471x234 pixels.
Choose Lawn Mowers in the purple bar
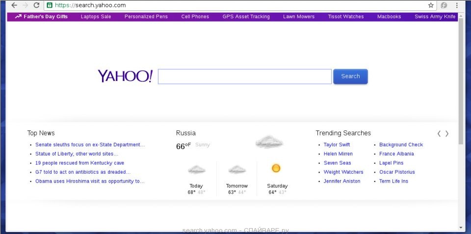(x=299, y=17)
